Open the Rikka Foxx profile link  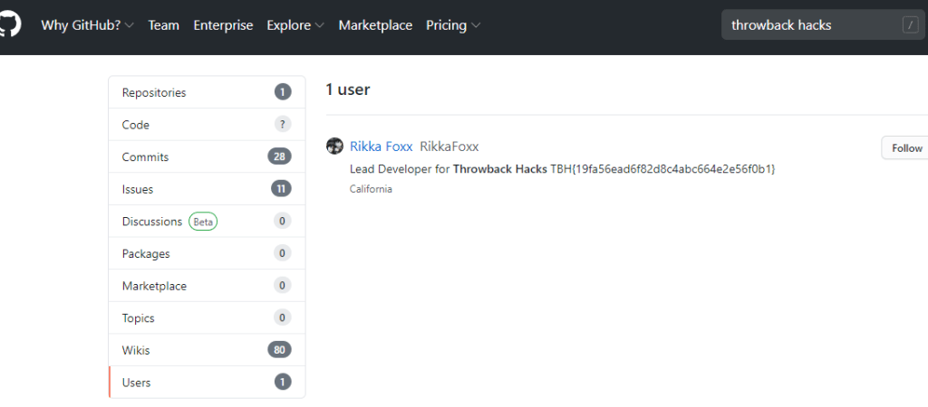click(x=381, y=147)
